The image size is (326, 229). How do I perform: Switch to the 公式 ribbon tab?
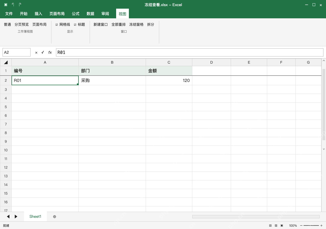76,14
